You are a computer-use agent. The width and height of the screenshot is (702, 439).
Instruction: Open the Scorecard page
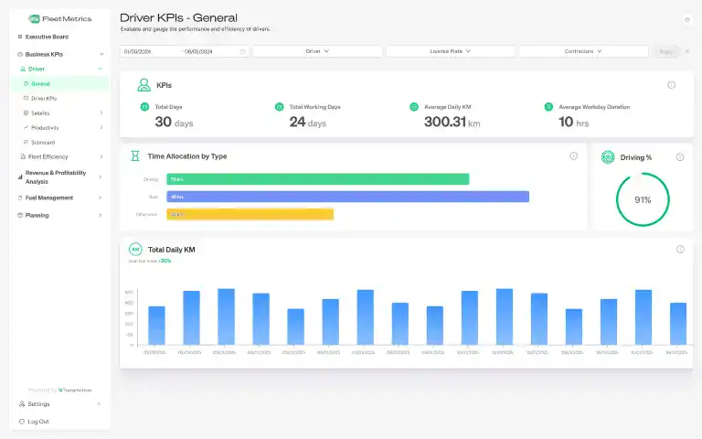pyautogui.click(x=43, y=143)
